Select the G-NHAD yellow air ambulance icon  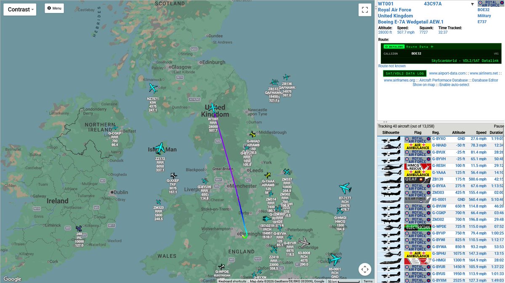tap(252, 134)
